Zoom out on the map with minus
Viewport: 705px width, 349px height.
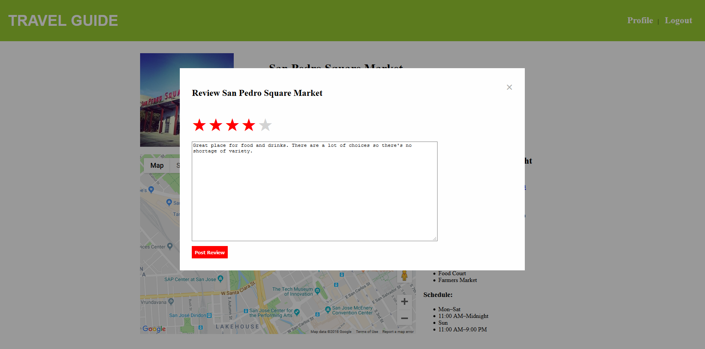tap(405, 318)
